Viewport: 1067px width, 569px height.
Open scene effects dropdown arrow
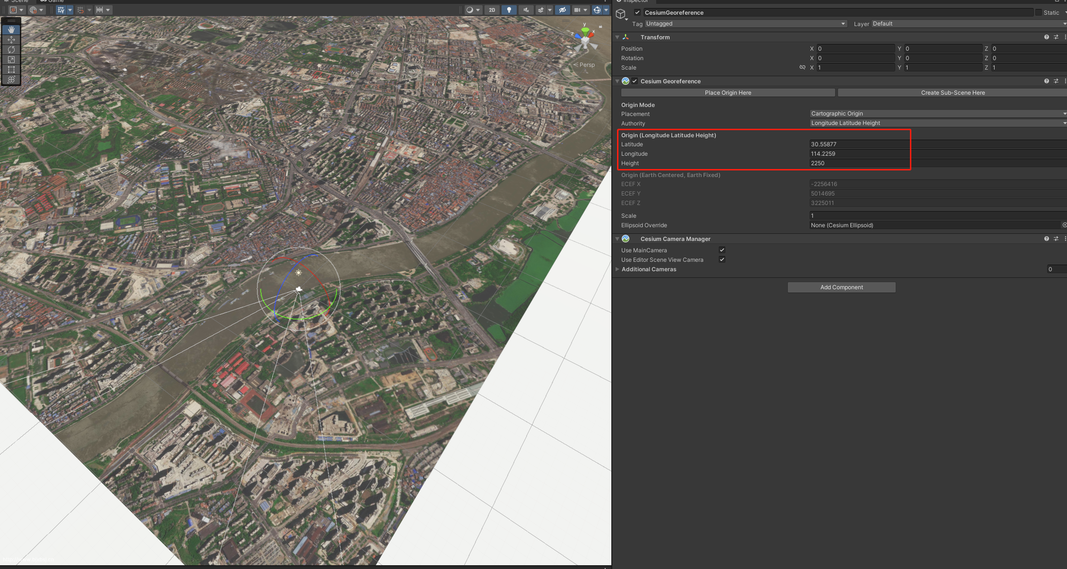point(550,10)
